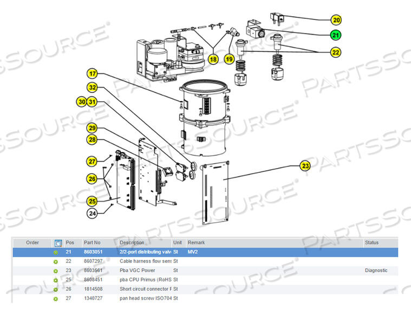Select callout number 20 in the diagram
The image size is (411, 314).
(x=336, y=20)
